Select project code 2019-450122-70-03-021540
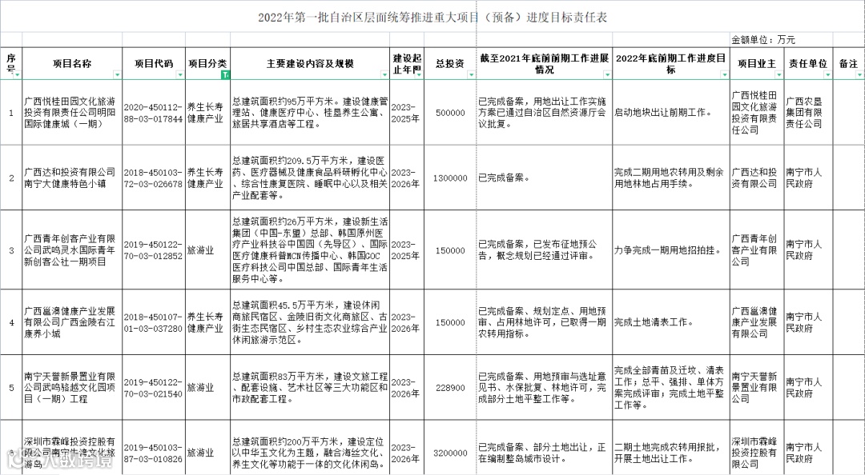The width and height of the screenshot is (865, 475). pos(154,387)
